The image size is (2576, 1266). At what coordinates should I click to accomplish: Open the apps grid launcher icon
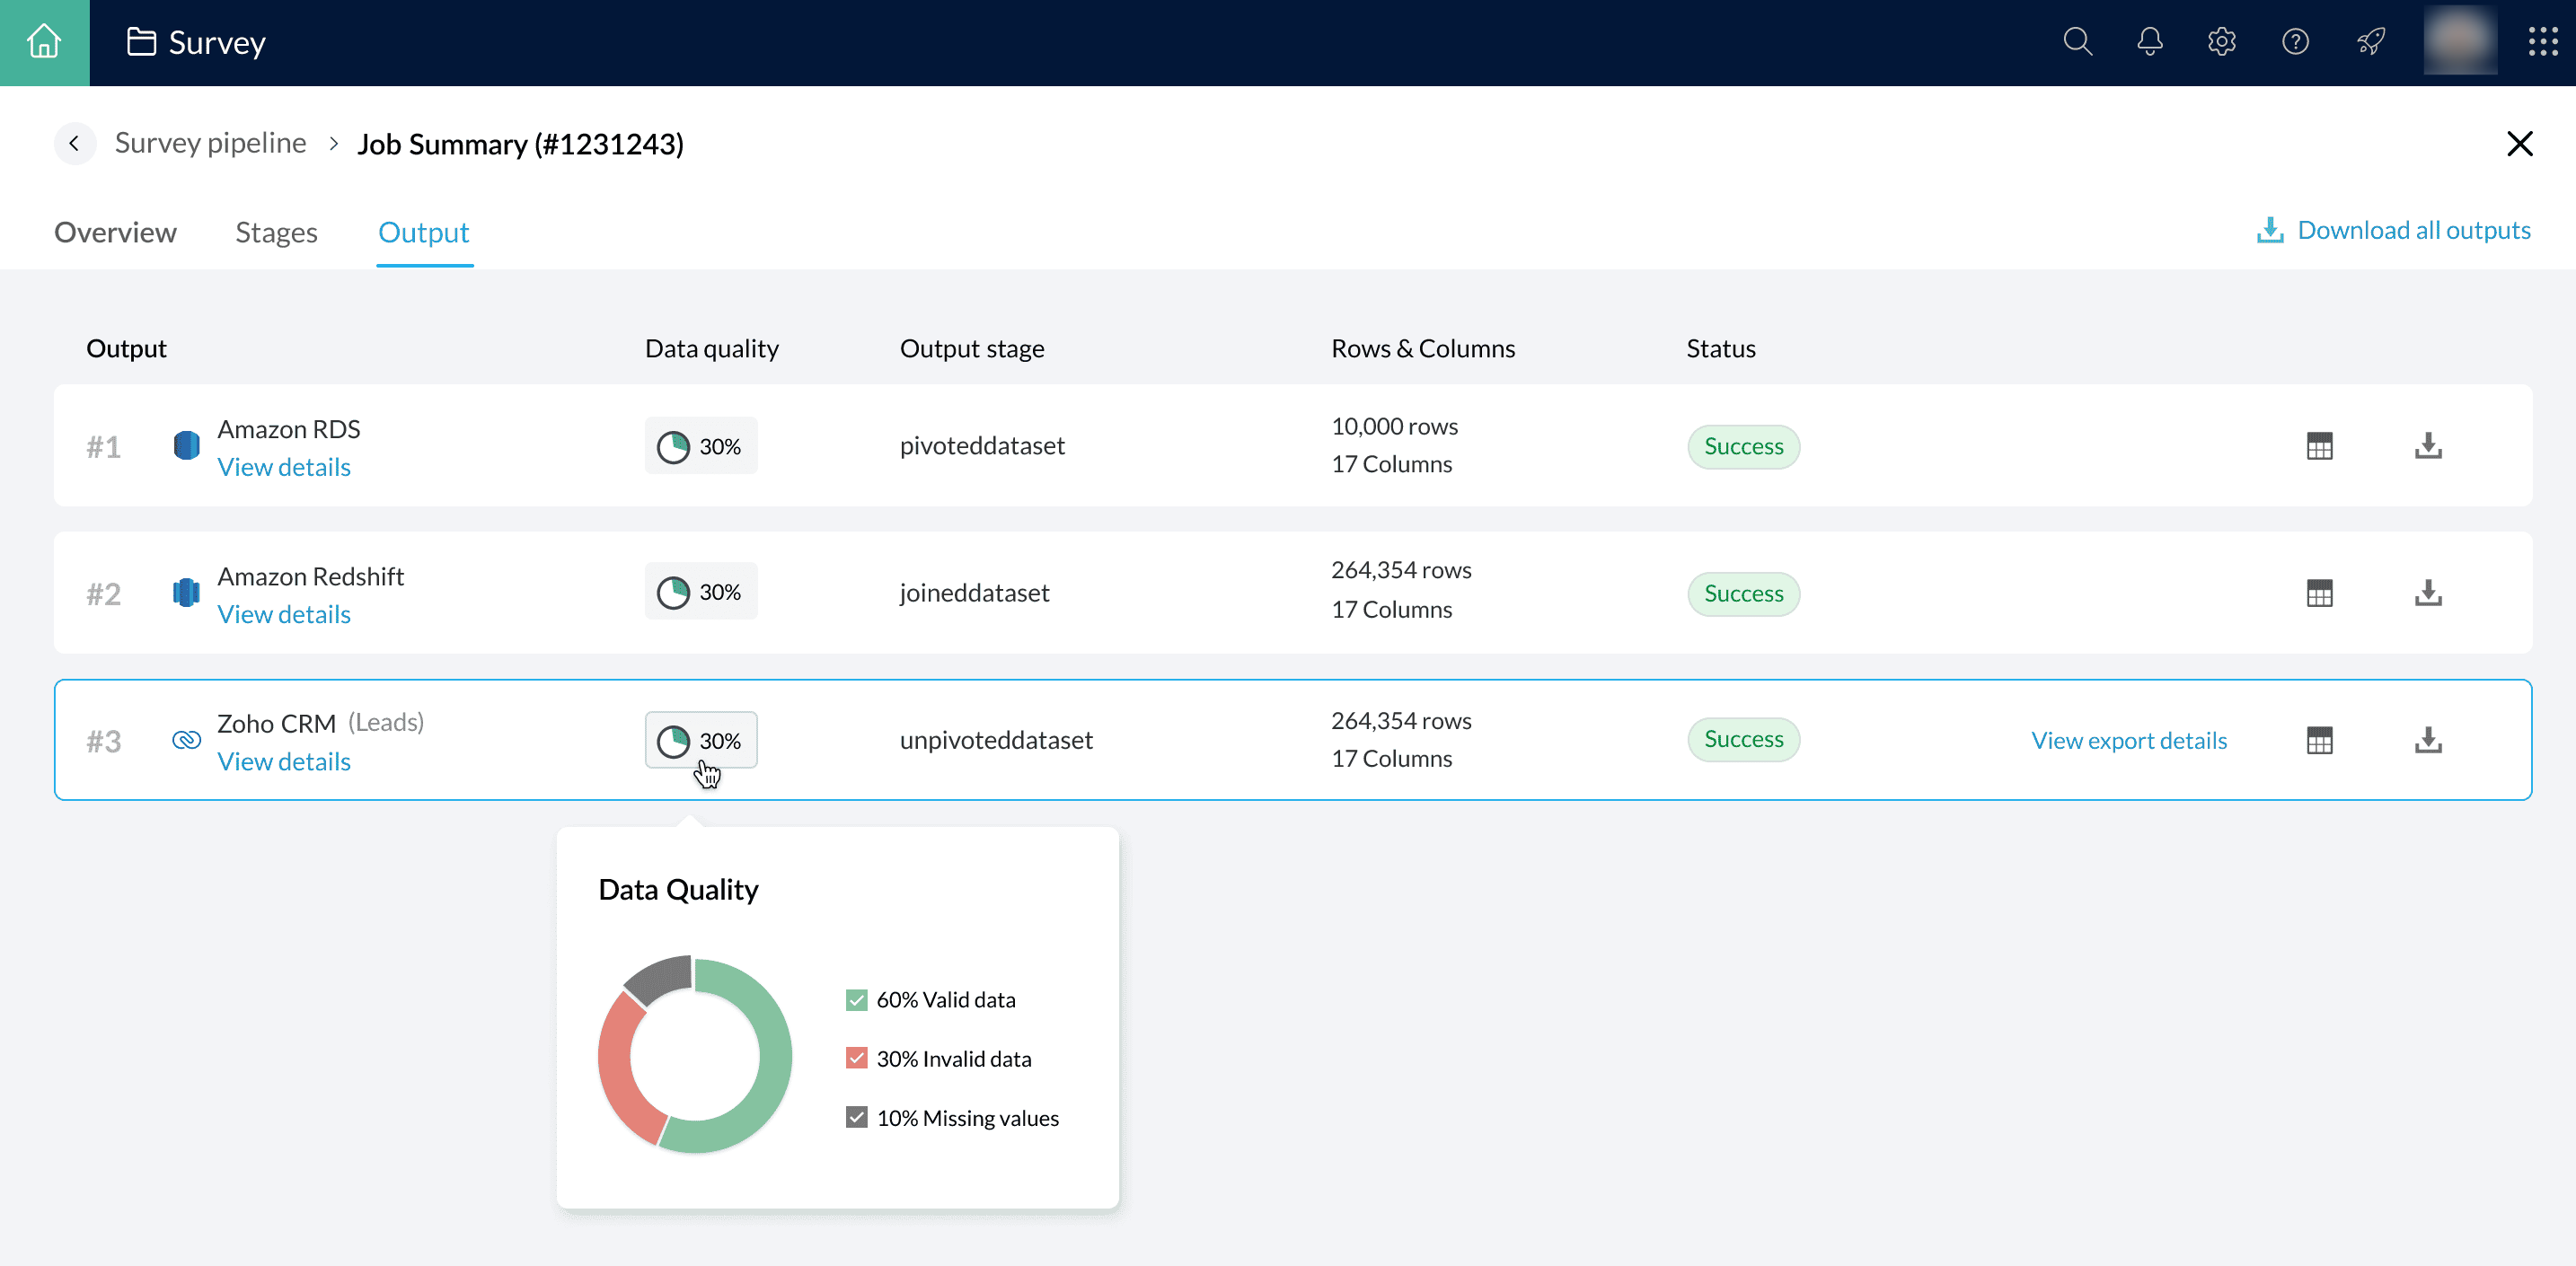(x=2543, y=42)
